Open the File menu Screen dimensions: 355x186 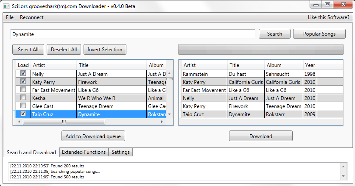click(10, 17)
